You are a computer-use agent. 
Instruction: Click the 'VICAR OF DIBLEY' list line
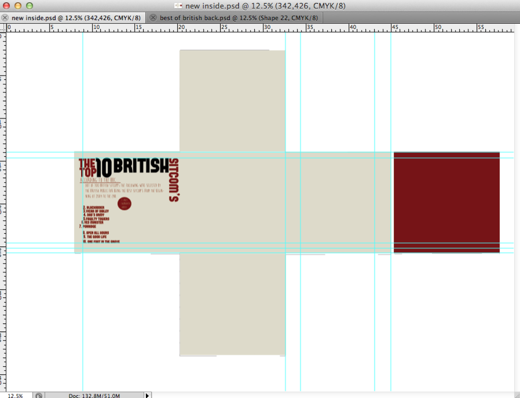[96, 211]
